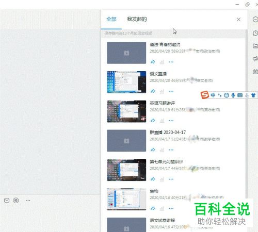Toggle Sogou punctuation mode
This screenshot has width=258, height=232.
coord(219,95)
